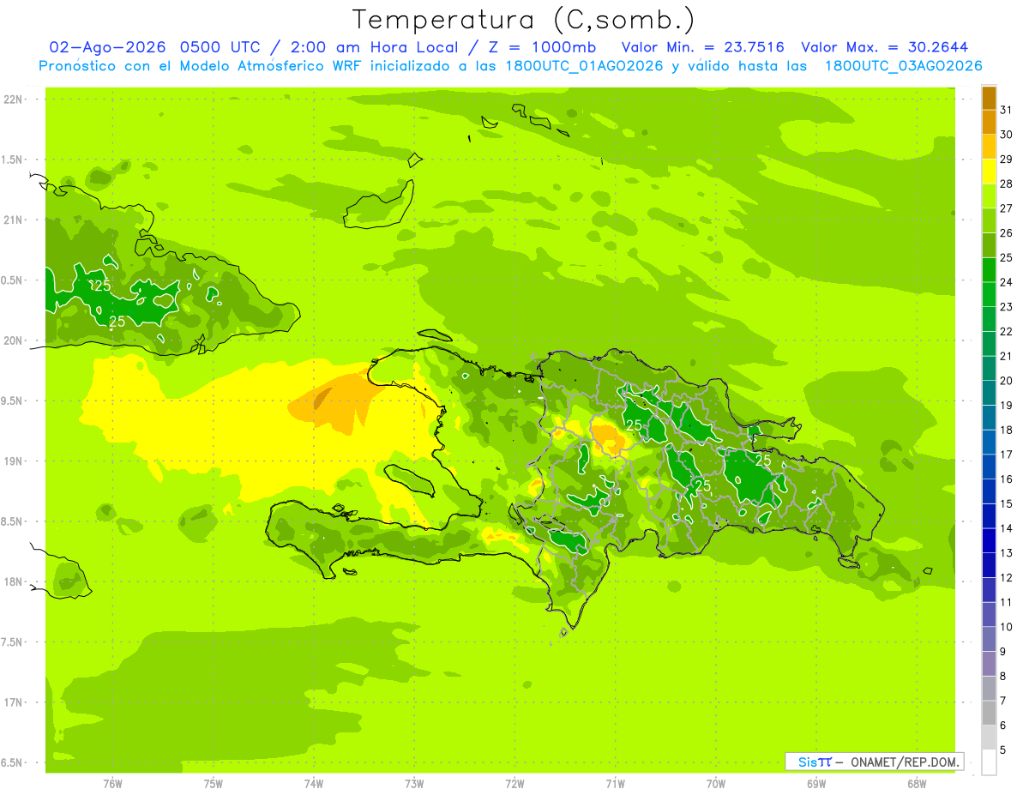Click the "18N" latitude label
The image size is (1029, 795).
(13, 581)
